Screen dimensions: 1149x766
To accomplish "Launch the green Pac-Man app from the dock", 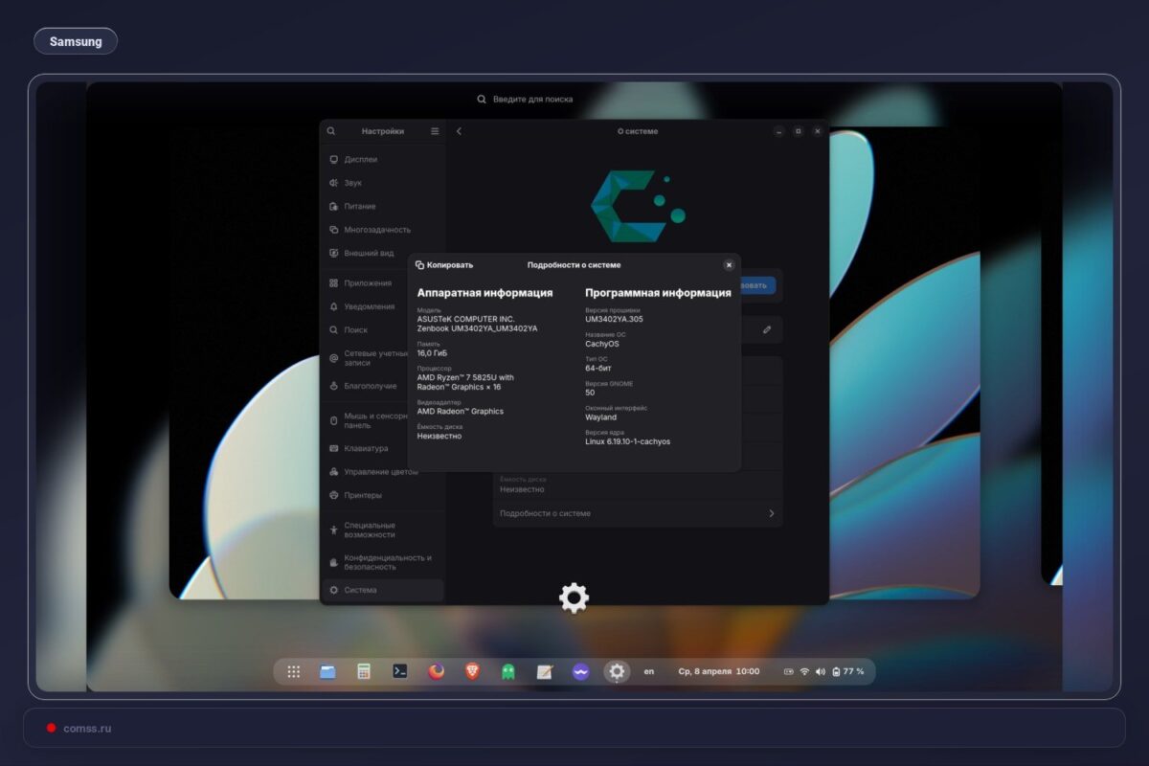I will (507, 671).
